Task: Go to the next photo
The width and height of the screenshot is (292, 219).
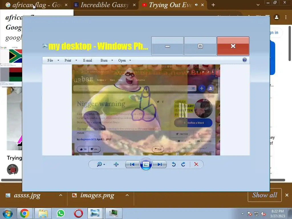Action: pos(160,165)
